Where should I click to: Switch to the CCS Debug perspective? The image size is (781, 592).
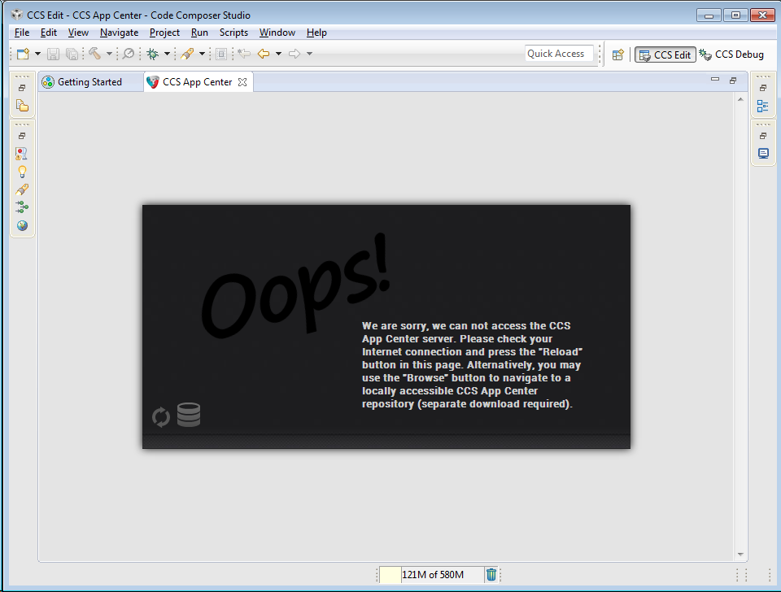(x=731, y=54)
